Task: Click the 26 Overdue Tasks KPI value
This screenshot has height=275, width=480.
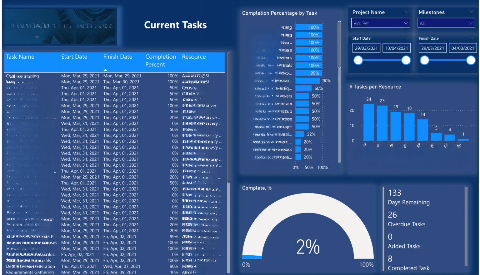Action: [x=392, y=215]
